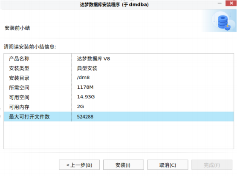The image size is (237, 176).
Task: Select the 可用空间 row label
Action: point(19,97)
